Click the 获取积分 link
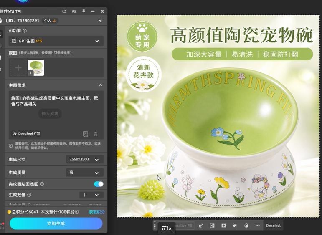Viewport: 322px width, 235px height. coord(97,212)
